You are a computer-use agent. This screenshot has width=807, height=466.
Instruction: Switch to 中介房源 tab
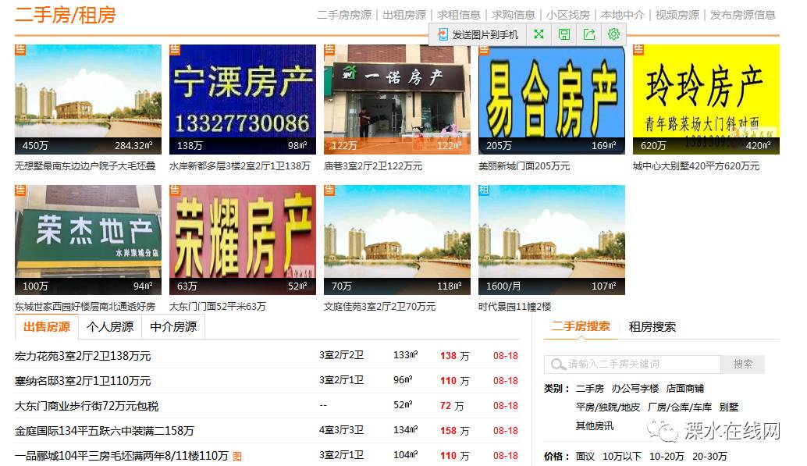[173, 327]
